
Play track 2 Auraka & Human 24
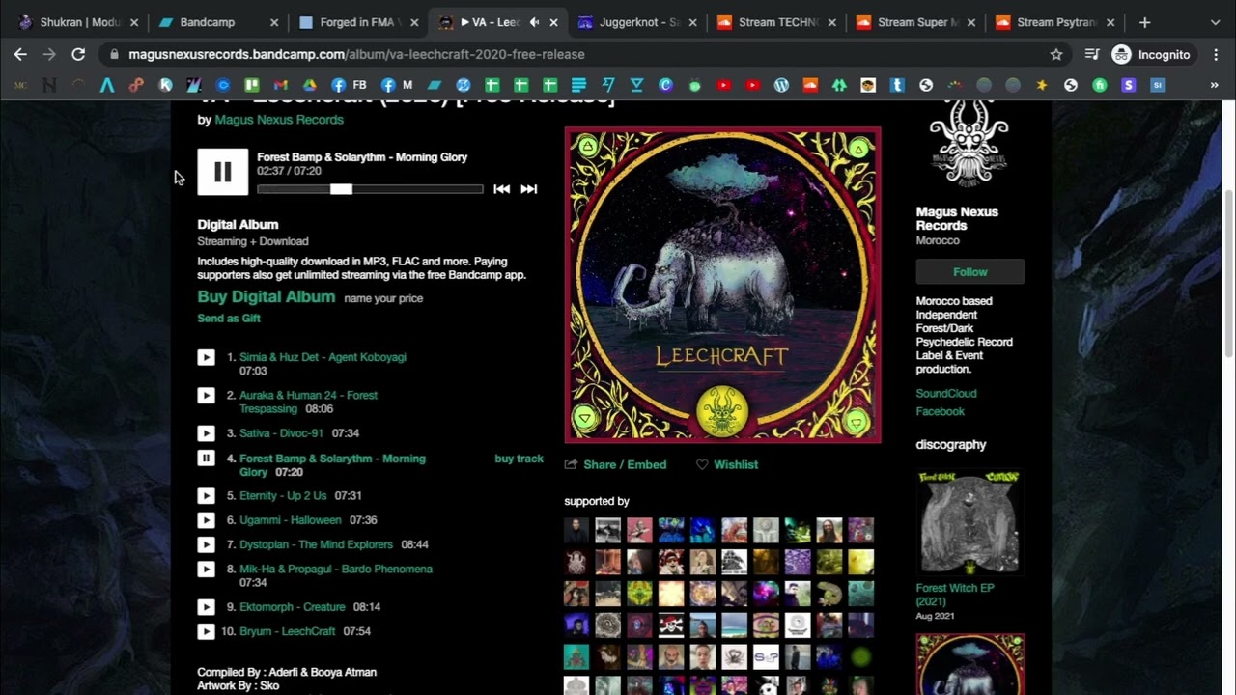(206, 395)
